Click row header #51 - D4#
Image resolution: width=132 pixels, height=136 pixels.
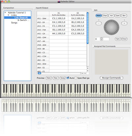[43, 18]
